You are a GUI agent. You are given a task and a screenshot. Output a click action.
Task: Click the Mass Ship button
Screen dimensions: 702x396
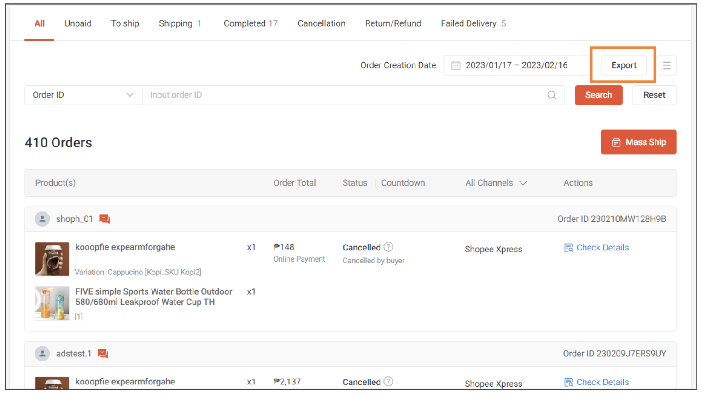coord(638,142)
